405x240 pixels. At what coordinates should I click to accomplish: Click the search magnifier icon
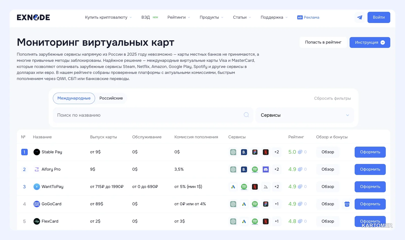(246, 115)
